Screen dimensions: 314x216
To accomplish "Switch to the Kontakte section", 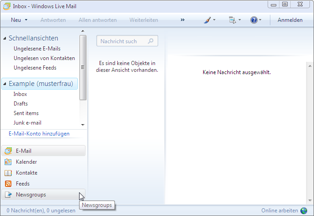I will click(x=44, y=173).
